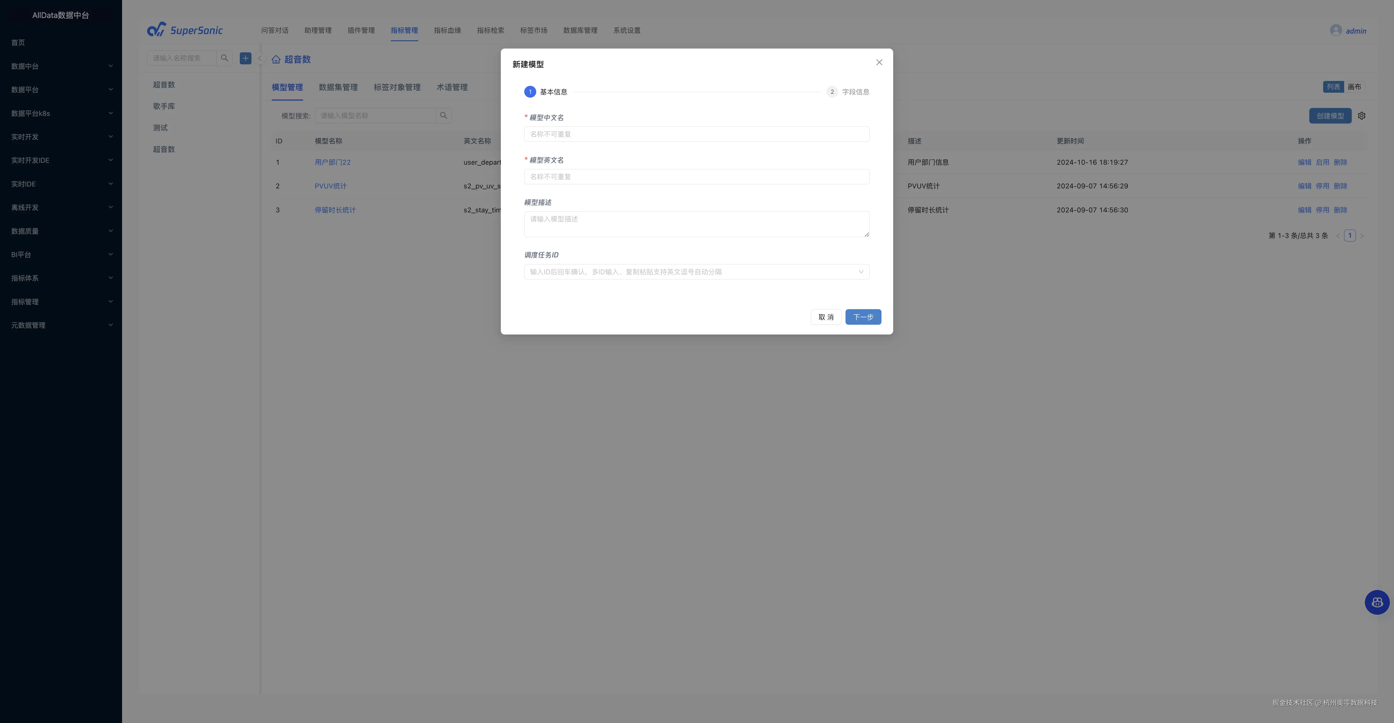The image size is (1394, 723).
Task: Collapse the side panel chevron
Action: [x=259, y=58]
